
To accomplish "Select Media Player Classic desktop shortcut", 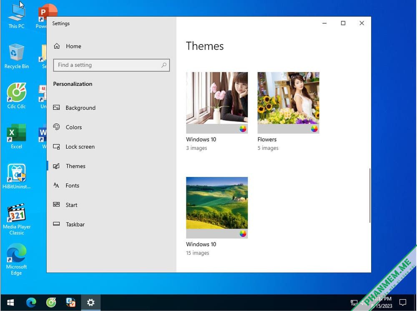I will click(17, 219).
